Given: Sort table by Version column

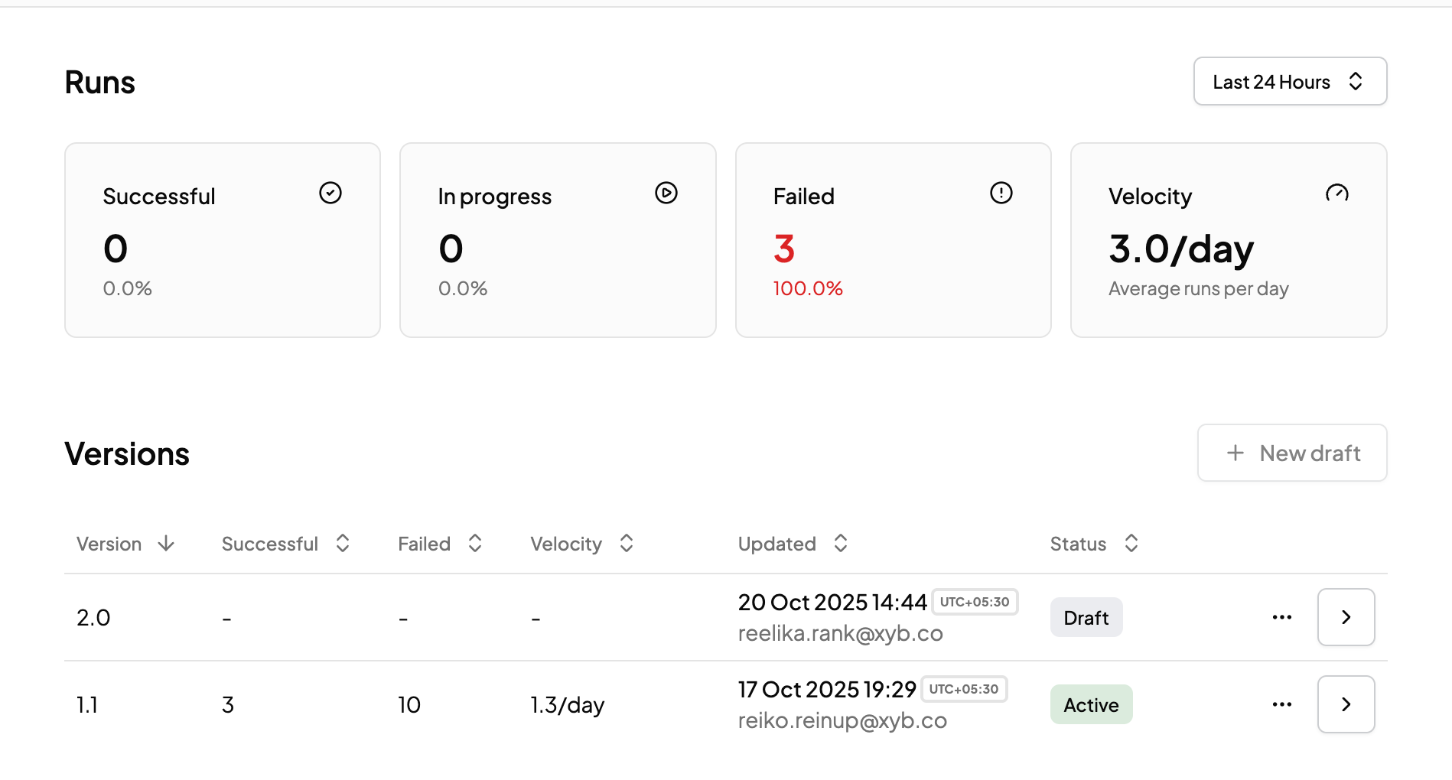Looking at the screenshot, I should 126,544.
